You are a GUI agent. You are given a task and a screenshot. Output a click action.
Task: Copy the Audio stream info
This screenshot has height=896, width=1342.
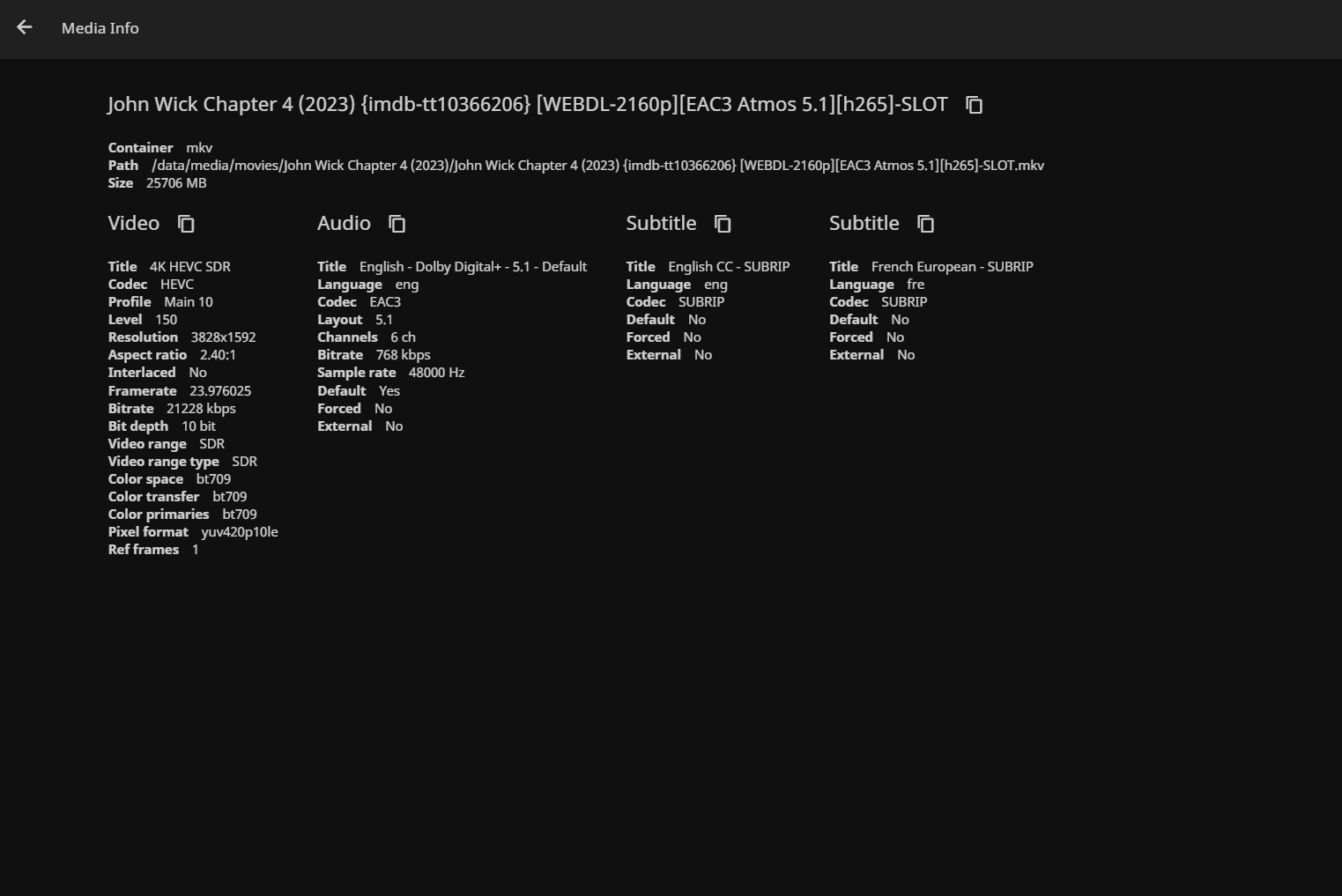click(x=397, y=224)
